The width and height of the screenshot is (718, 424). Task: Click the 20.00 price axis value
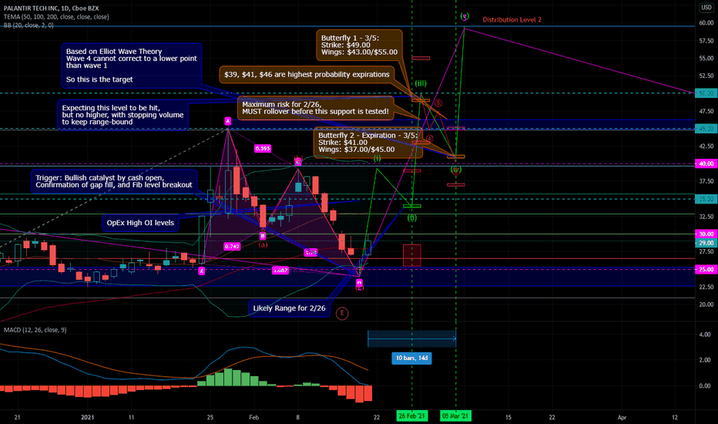pyautogui.click(x=706, y=305)
